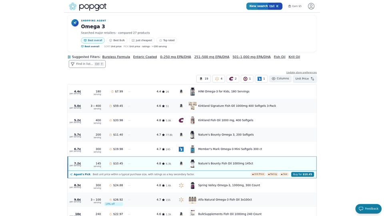Click Amazon icon on Kirkland 3-Pack row
384x216 pixels.
[x=181, y=106]
